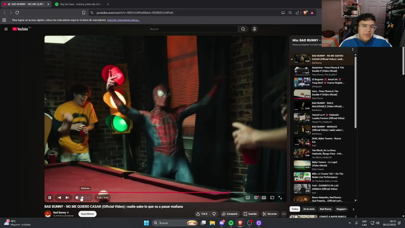
Task: Open OBS Studio from the taskbar
Action: point(249,223)
